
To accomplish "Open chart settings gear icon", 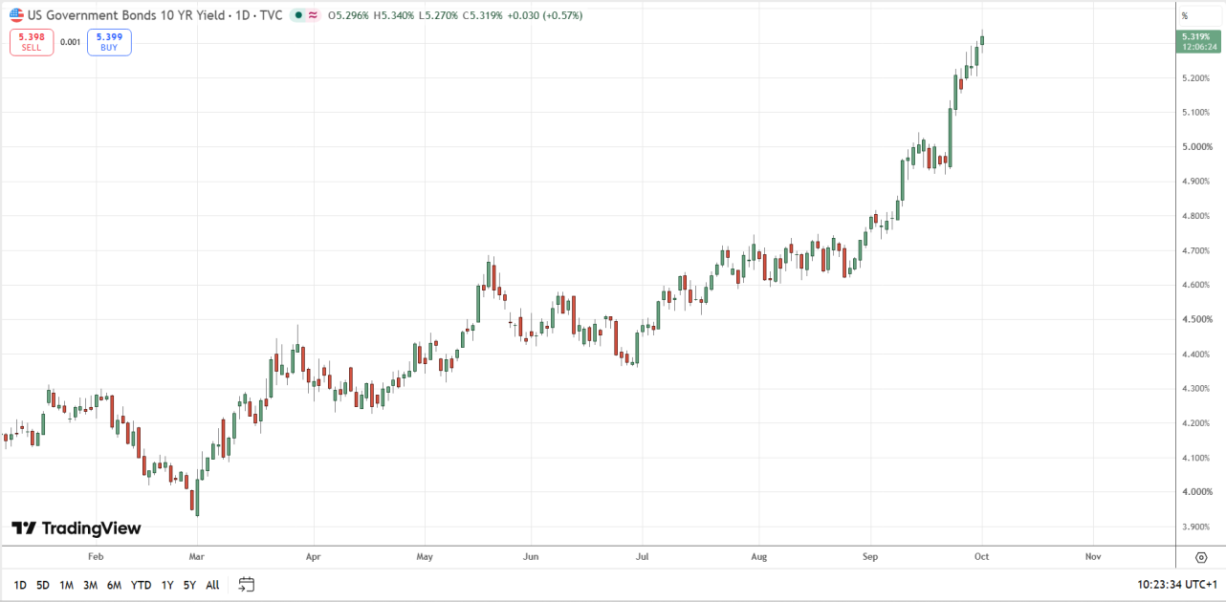I will click(x=1201, y=557).
